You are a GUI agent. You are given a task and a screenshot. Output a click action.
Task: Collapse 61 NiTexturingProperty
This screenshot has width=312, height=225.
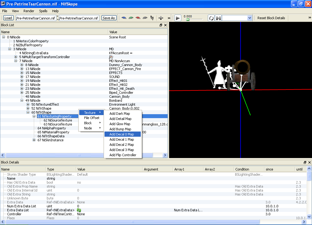tap(34, 116)
